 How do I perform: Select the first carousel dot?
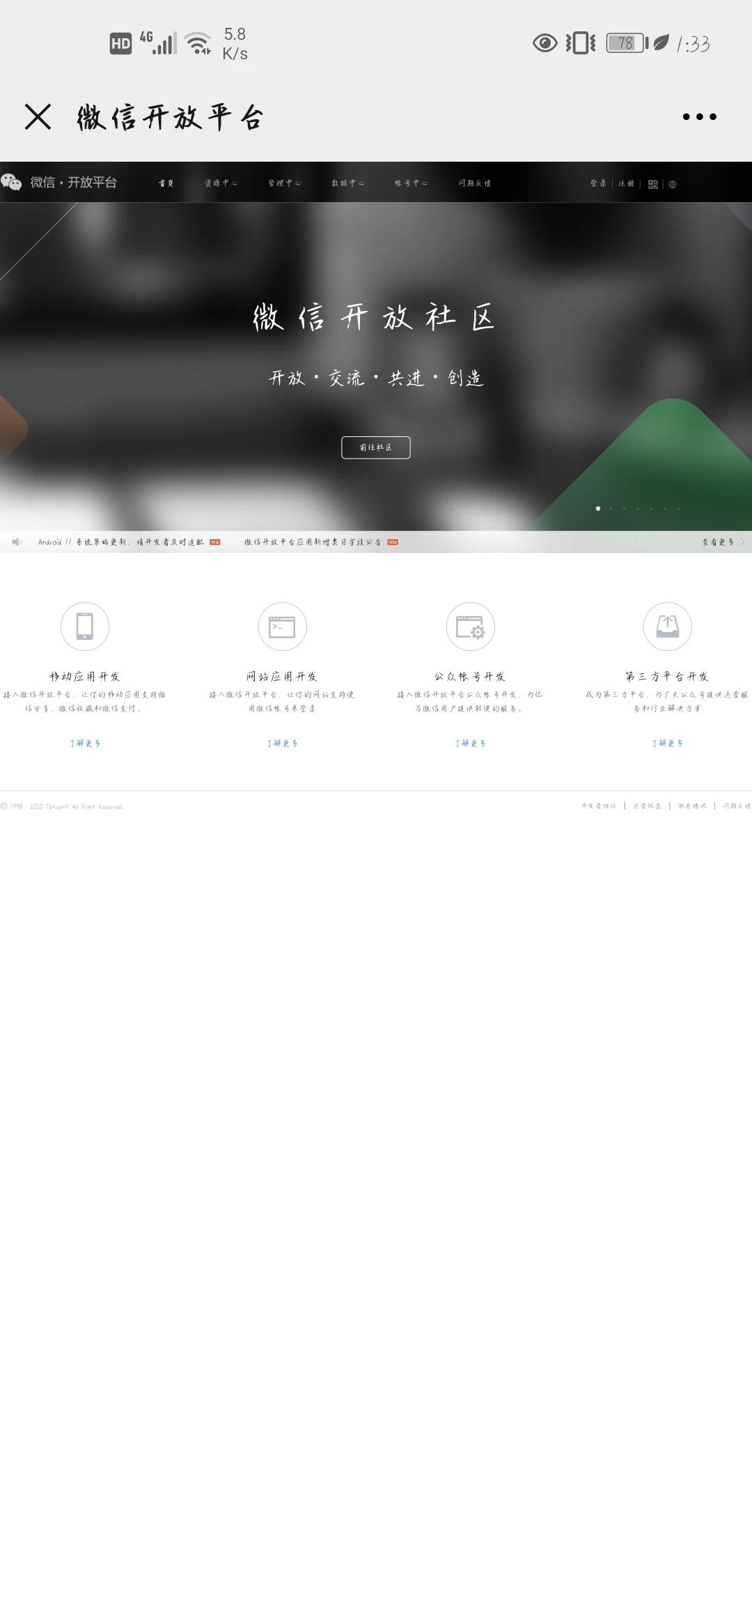(x=597, y=508)
